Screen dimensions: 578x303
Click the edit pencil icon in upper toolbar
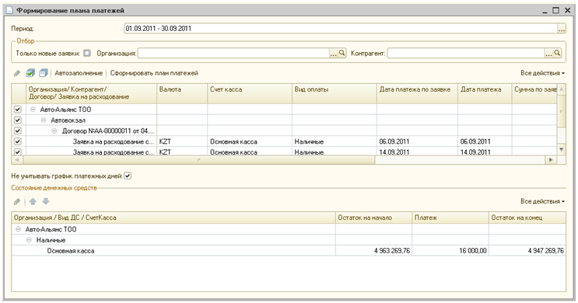point(17,73)
